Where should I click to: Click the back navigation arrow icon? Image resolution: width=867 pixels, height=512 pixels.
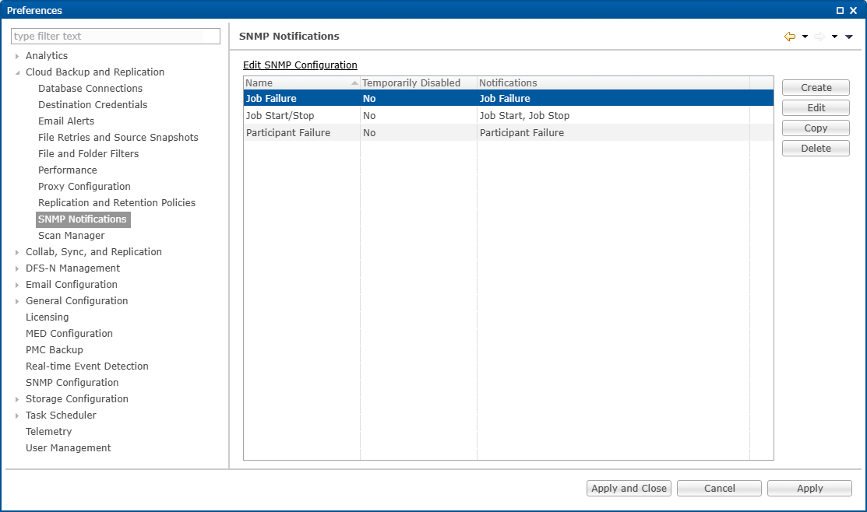790,37
